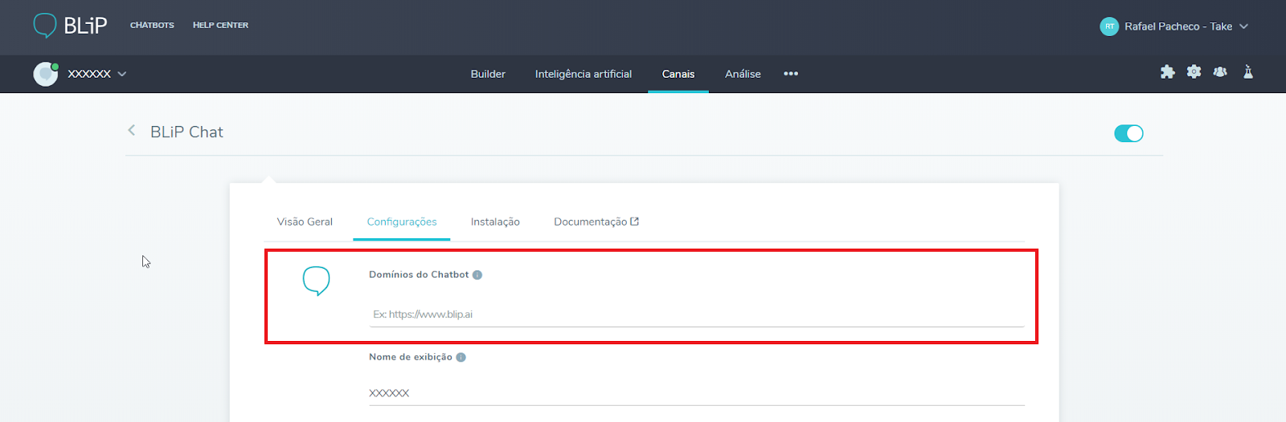Click the info icon beside Domínios do Chatbot
This screenshot has width=1286, height=422.
pos(477,274)
